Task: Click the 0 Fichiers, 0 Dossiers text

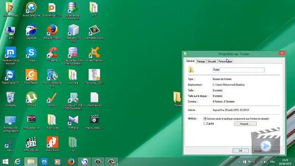Action: click(x=224, y=101)
